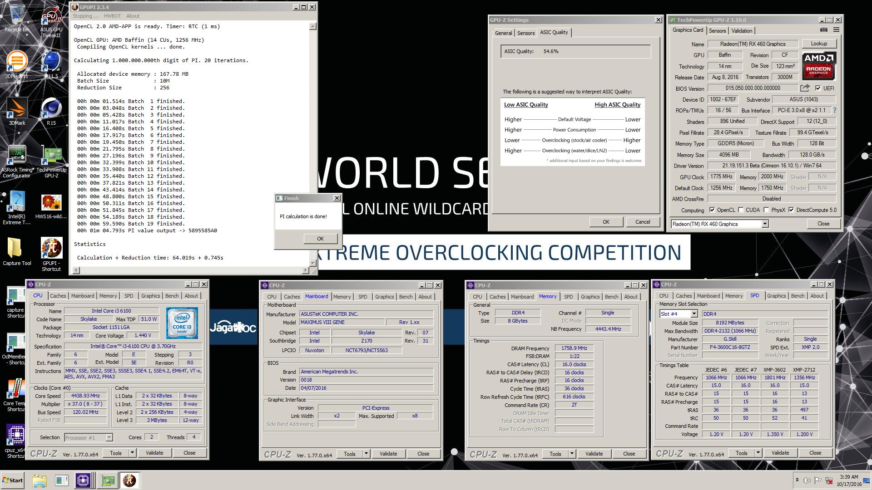This screenshot has width=872, height=490.
Task: Click the BIOS export icon in GPU-Z
Action: point(805,88)
